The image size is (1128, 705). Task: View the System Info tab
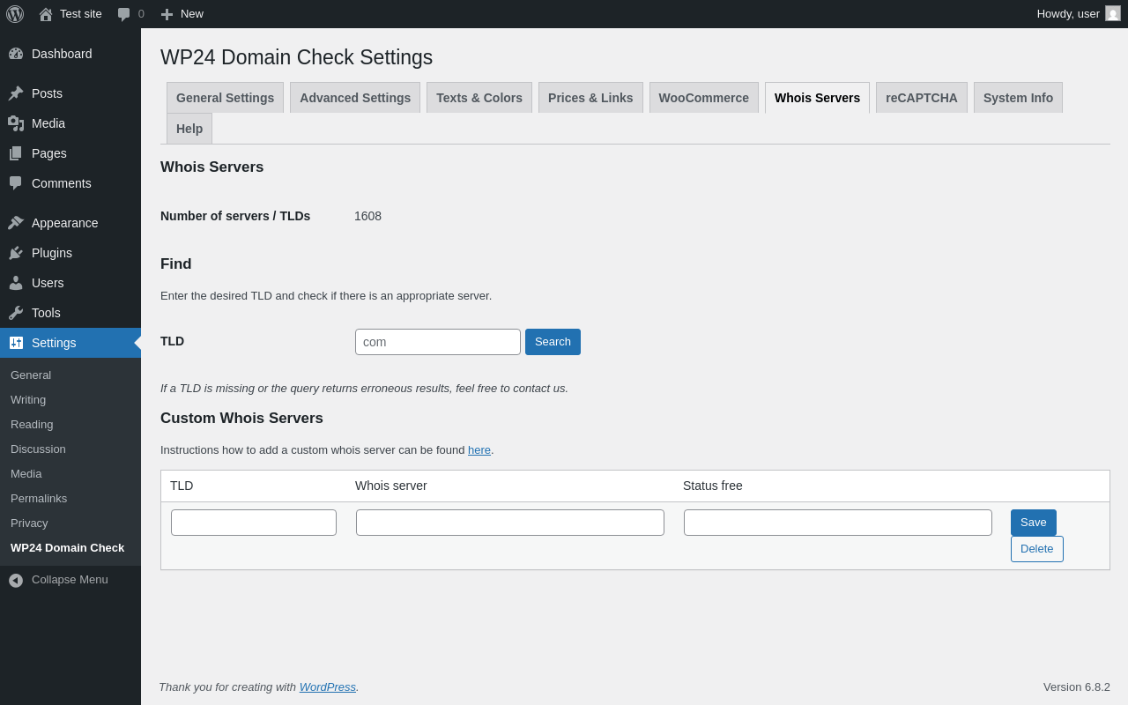pyautogui.click(x=1018, y=98)
